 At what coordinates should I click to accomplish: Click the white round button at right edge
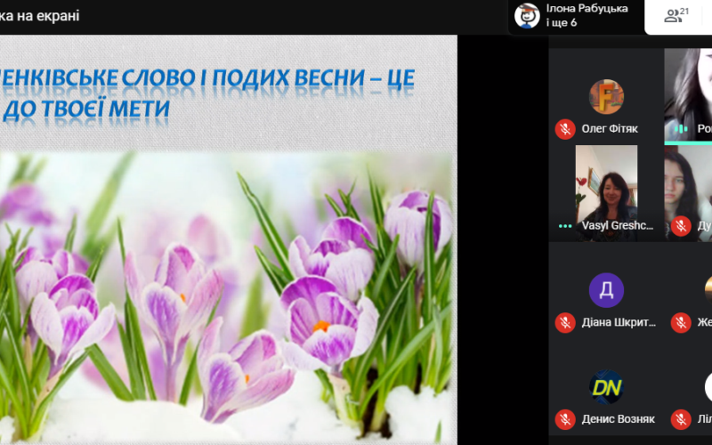pyautogui.click(x=708, y=387)
